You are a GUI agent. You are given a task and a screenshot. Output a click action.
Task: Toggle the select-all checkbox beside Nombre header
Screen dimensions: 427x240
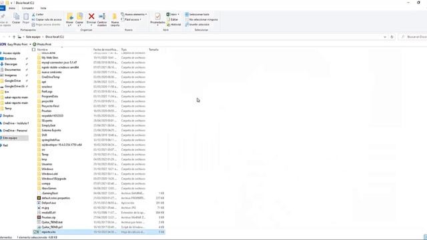point(34,50)
